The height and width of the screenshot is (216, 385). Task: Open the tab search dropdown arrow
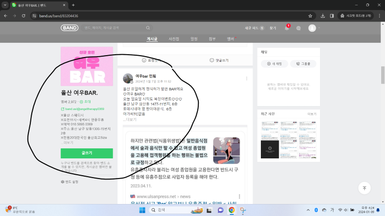pos(5,5)
